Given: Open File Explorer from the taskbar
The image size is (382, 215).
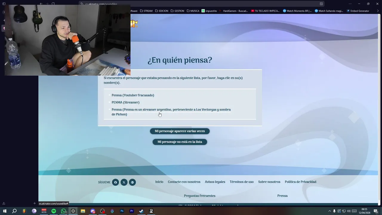Looking at the screenshot, I should (x=83, y=211).
